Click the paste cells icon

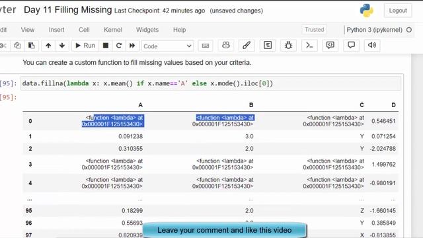point(31,46)
